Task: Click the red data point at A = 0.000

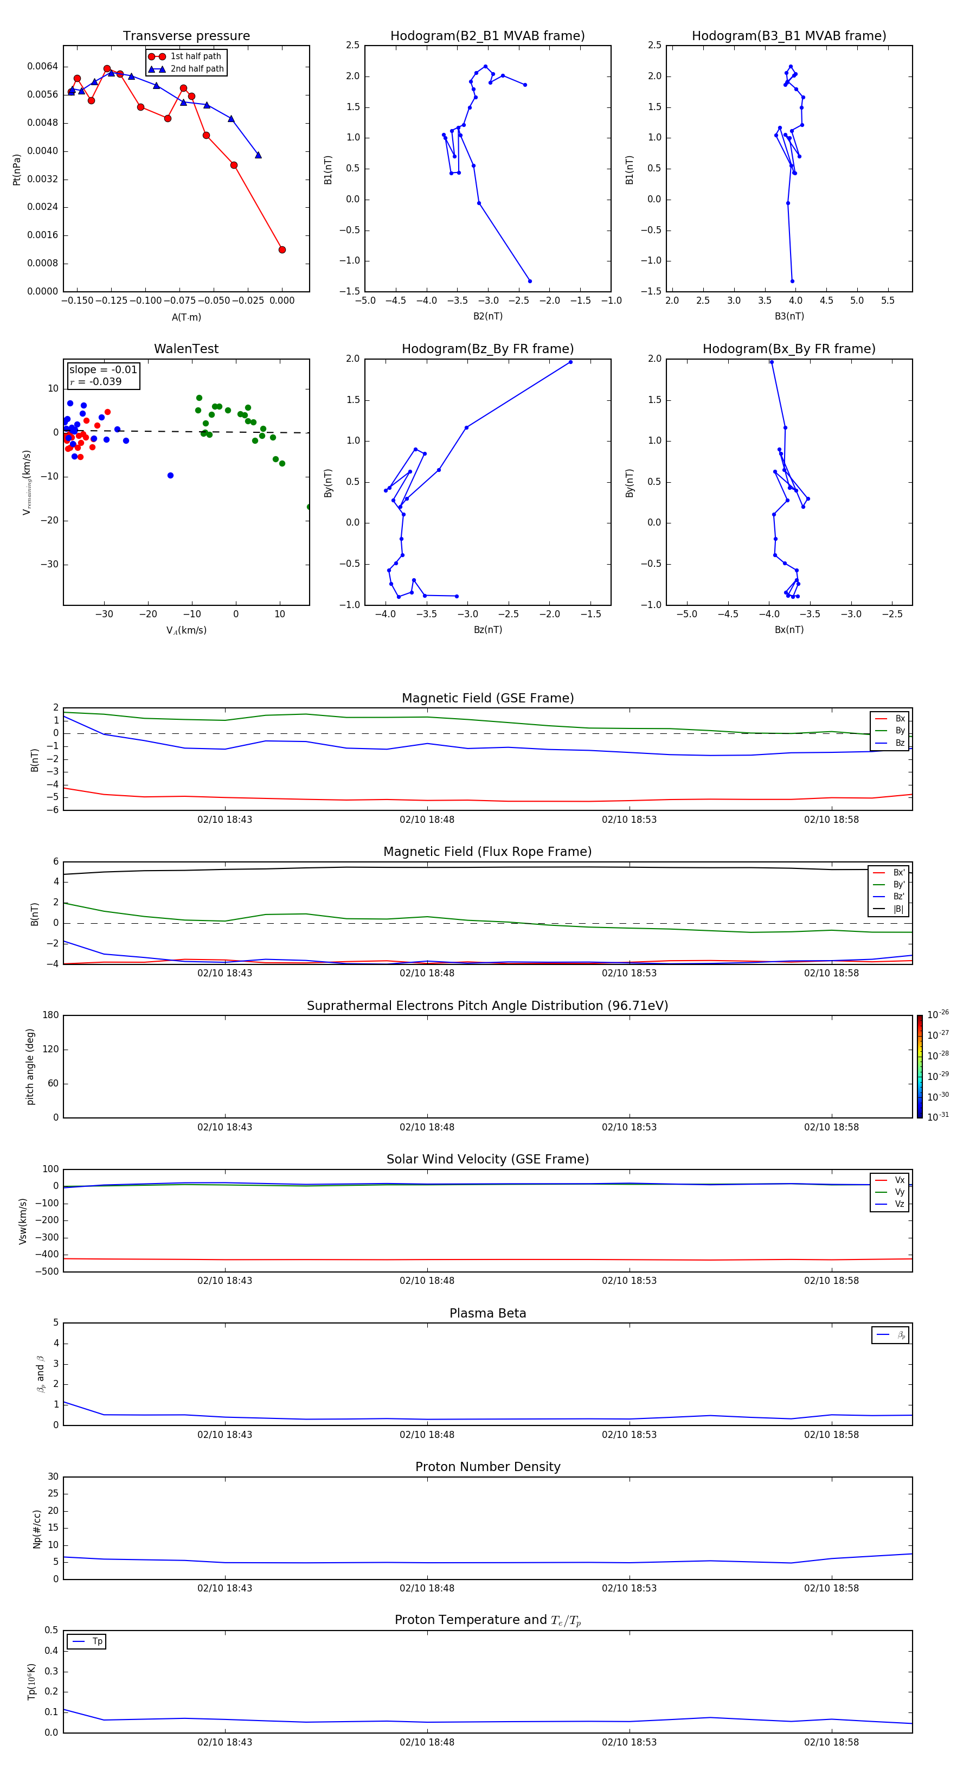Action: click(x=281, y=250)
